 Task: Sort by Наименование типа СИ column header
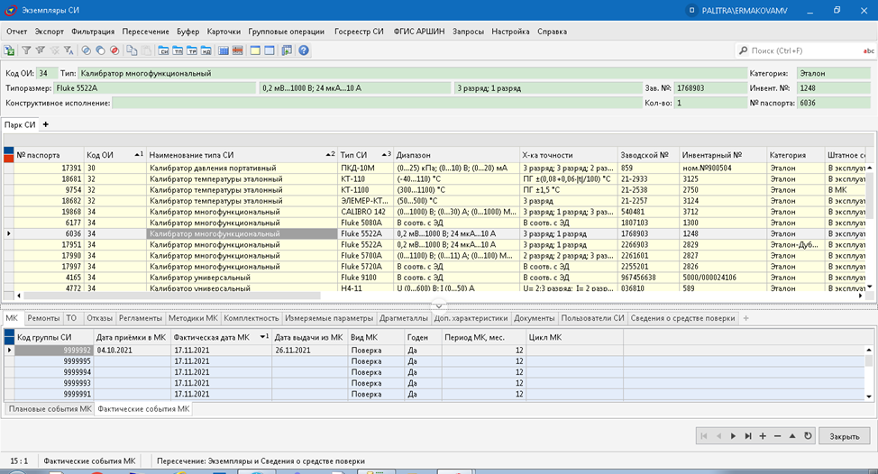click(242, 154)
